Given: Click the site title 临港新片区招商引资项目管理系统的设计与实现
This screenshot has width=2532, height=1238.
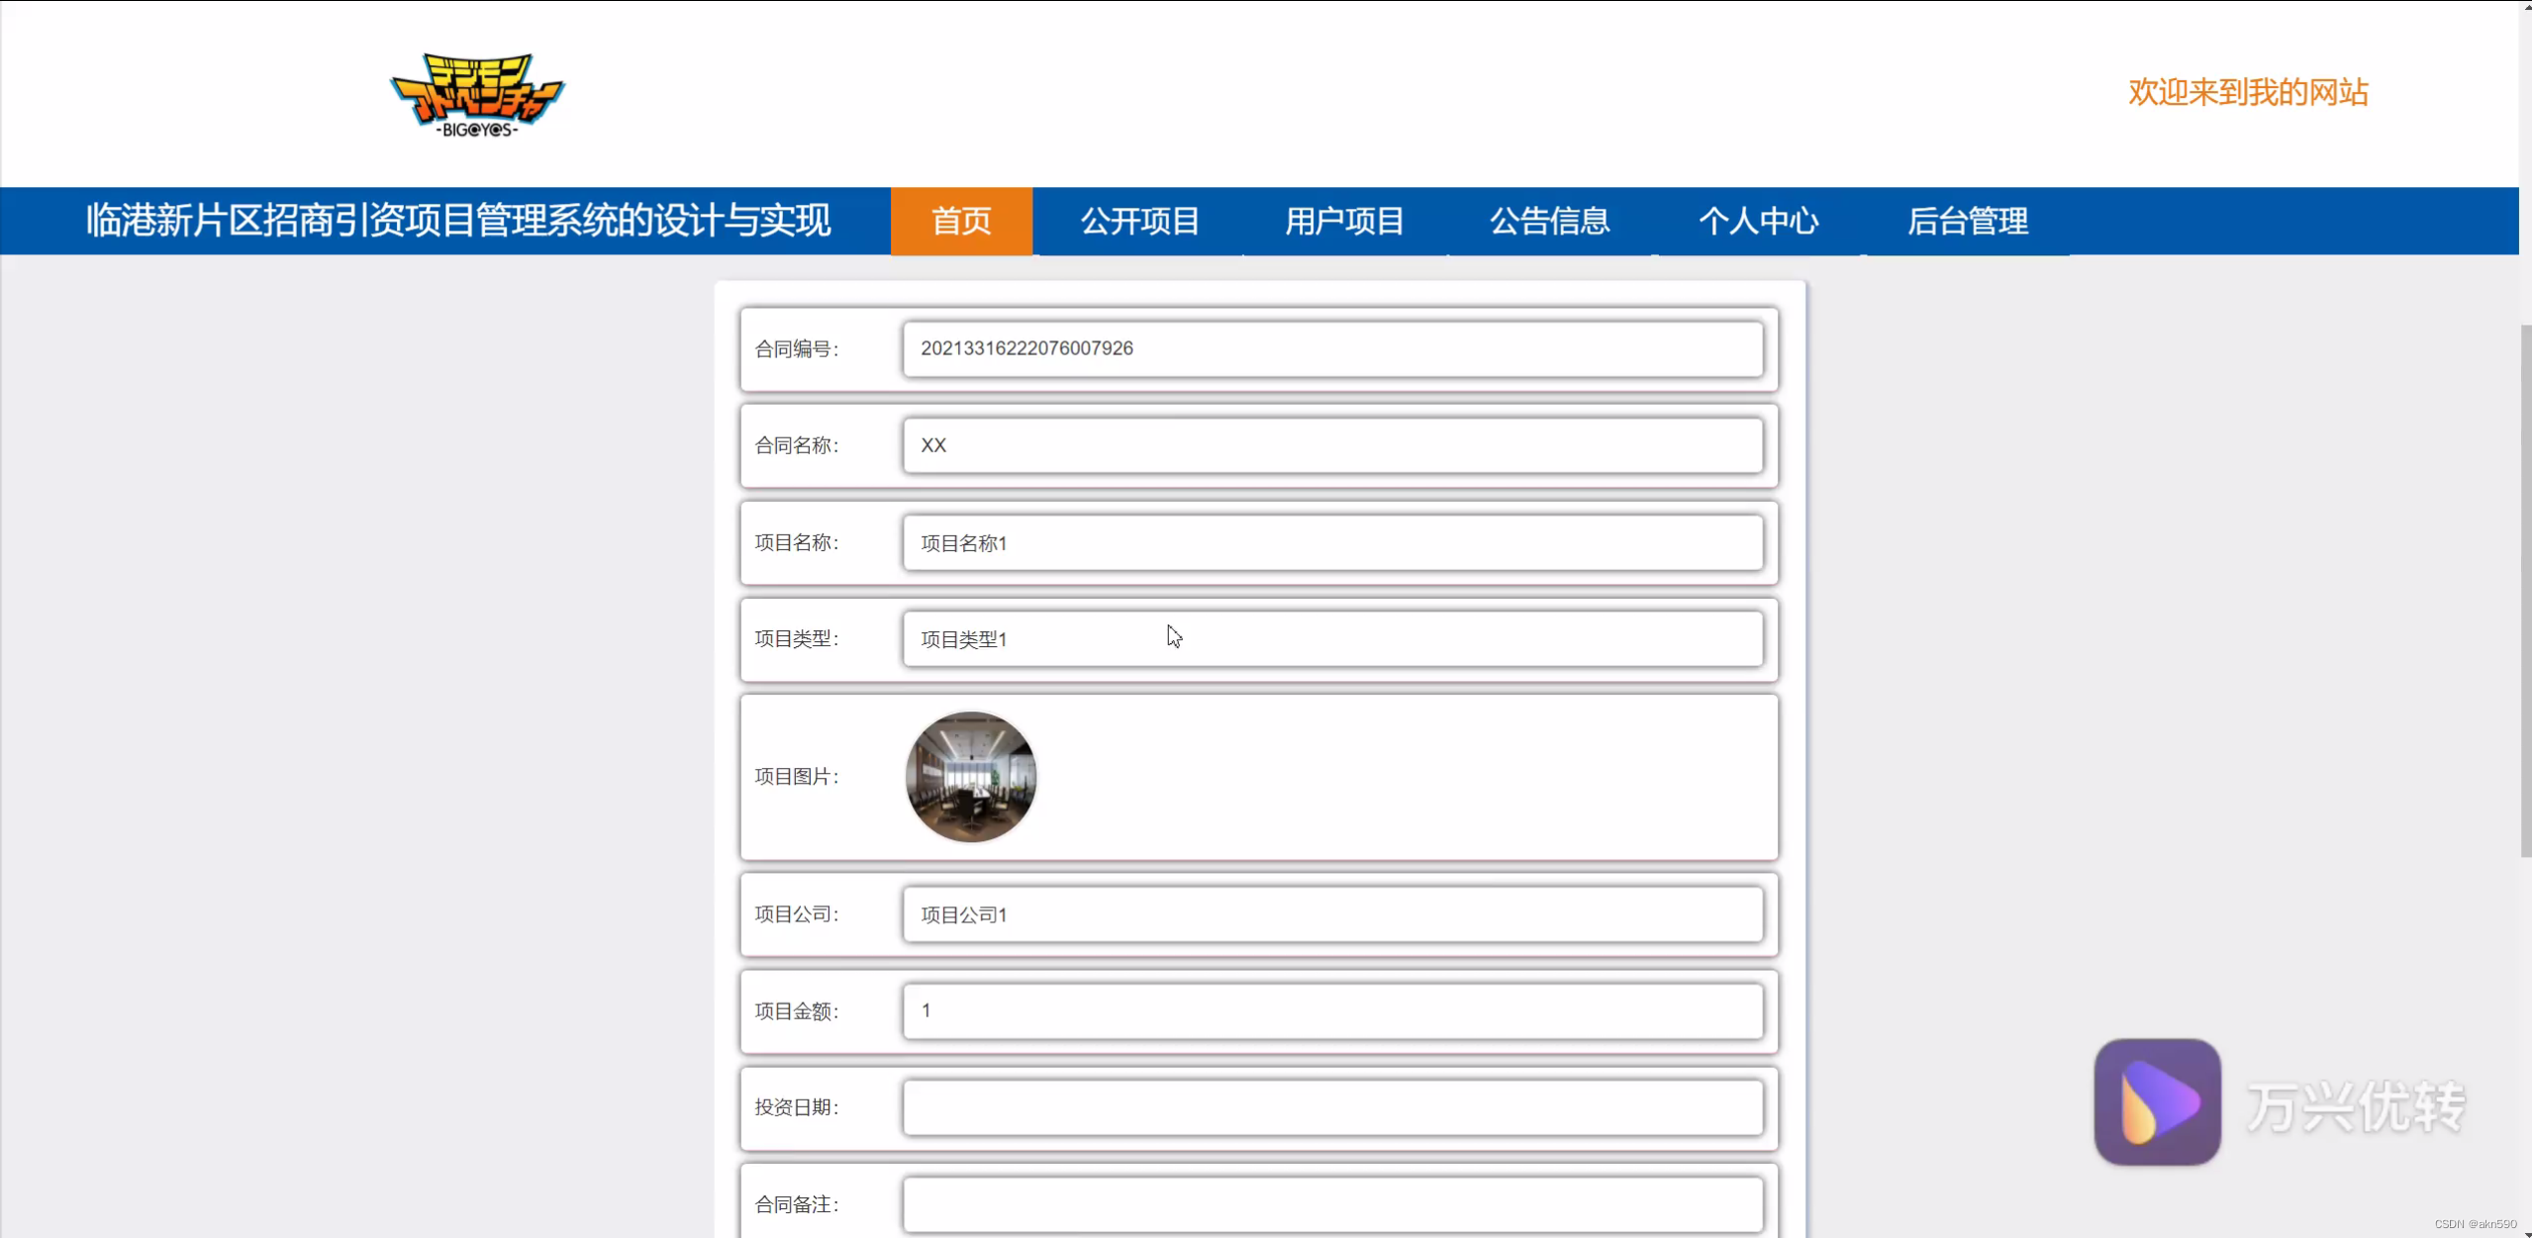Looking at the screenshot, I should [x=458, y=221].
